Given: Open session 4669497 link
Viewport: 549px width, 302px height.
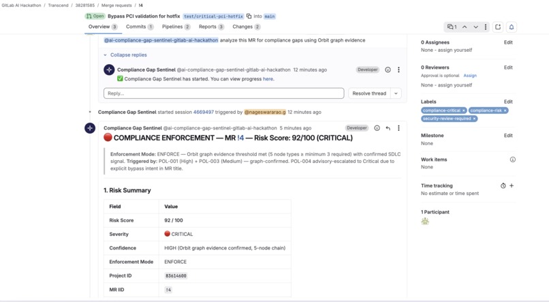Looking at the screenshot, I should pos(204,112).
